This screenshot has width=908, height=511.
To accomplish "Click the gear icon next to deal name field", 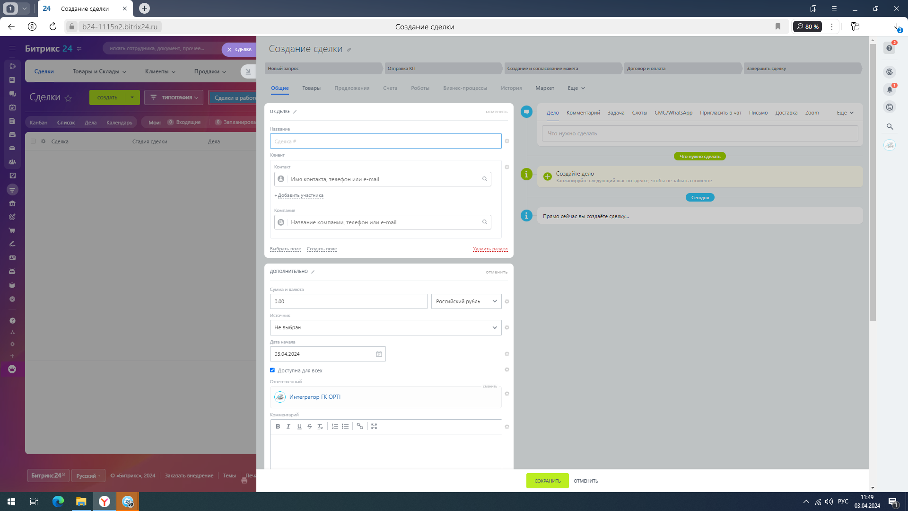I will click(x=507, y=141).
